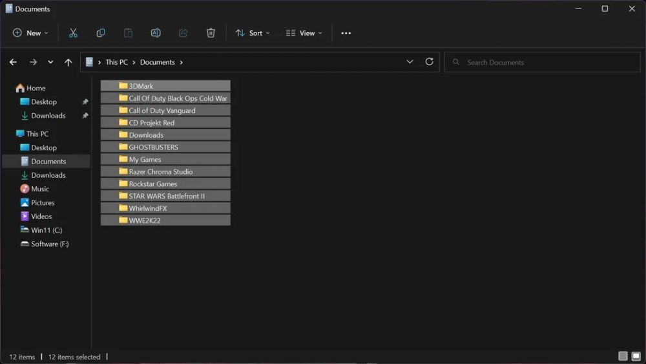Click the Rename icon in toolbar
The width and height of the screenshot is (646, 364).
click(x=156, y=33)
